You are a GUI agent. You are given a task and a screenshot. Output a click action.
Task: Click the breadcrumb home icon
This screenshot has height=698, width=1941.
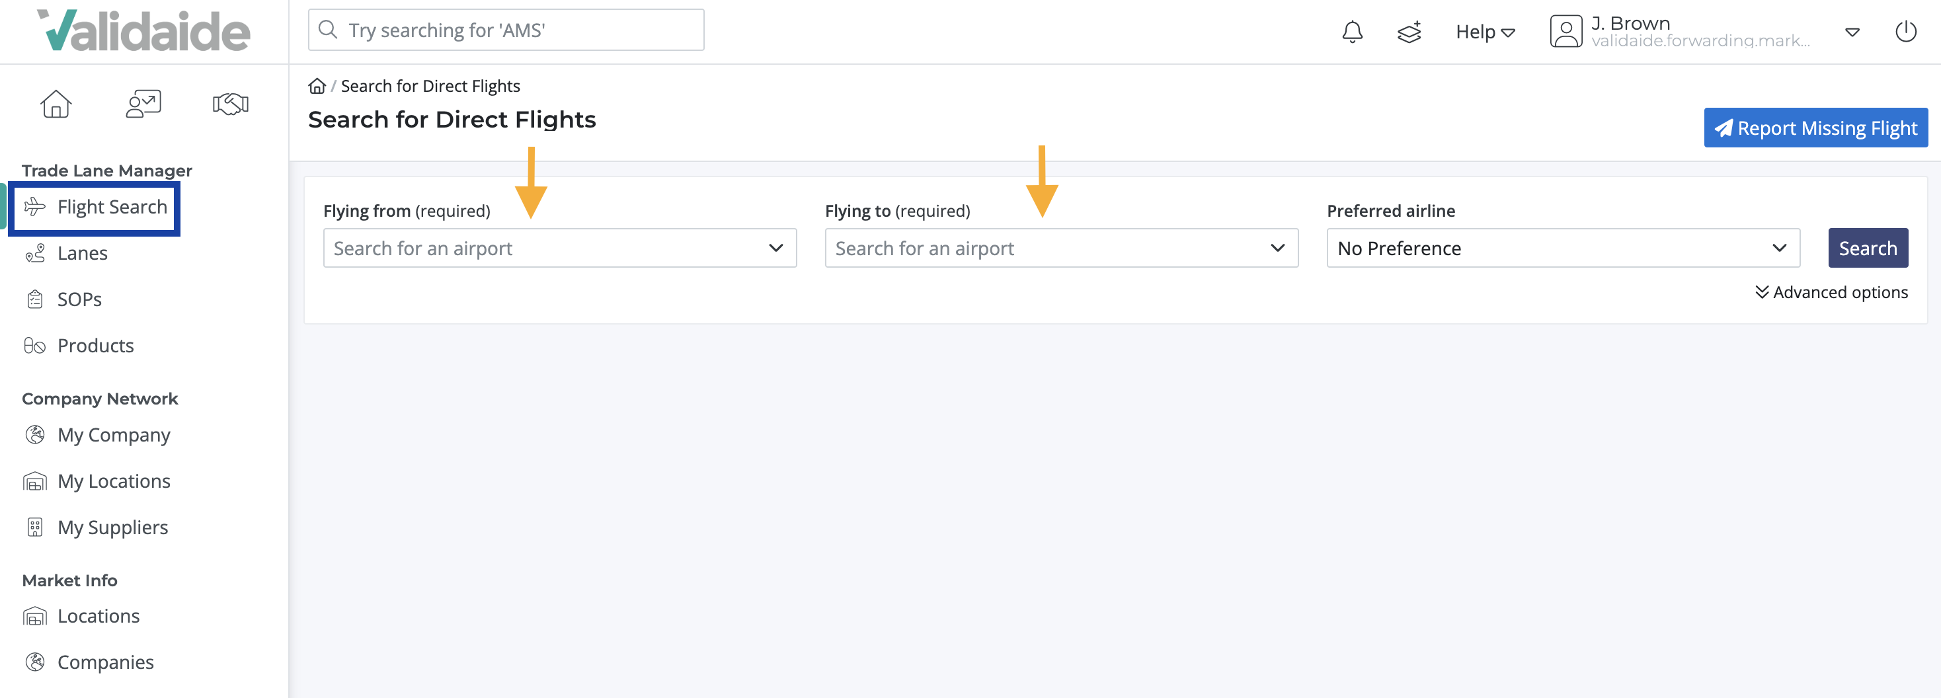tap(317, 86)
